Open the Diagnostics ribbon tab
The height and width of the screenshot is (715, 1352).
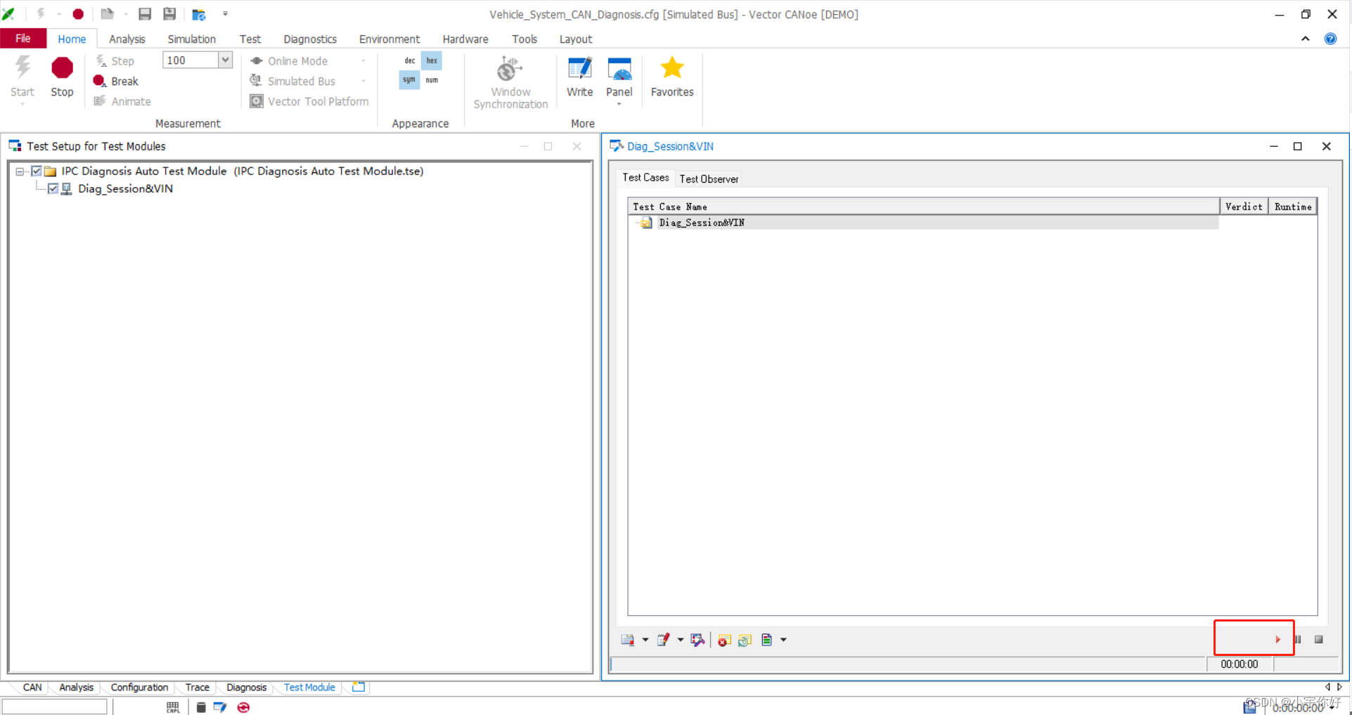[x=310, y=39]
